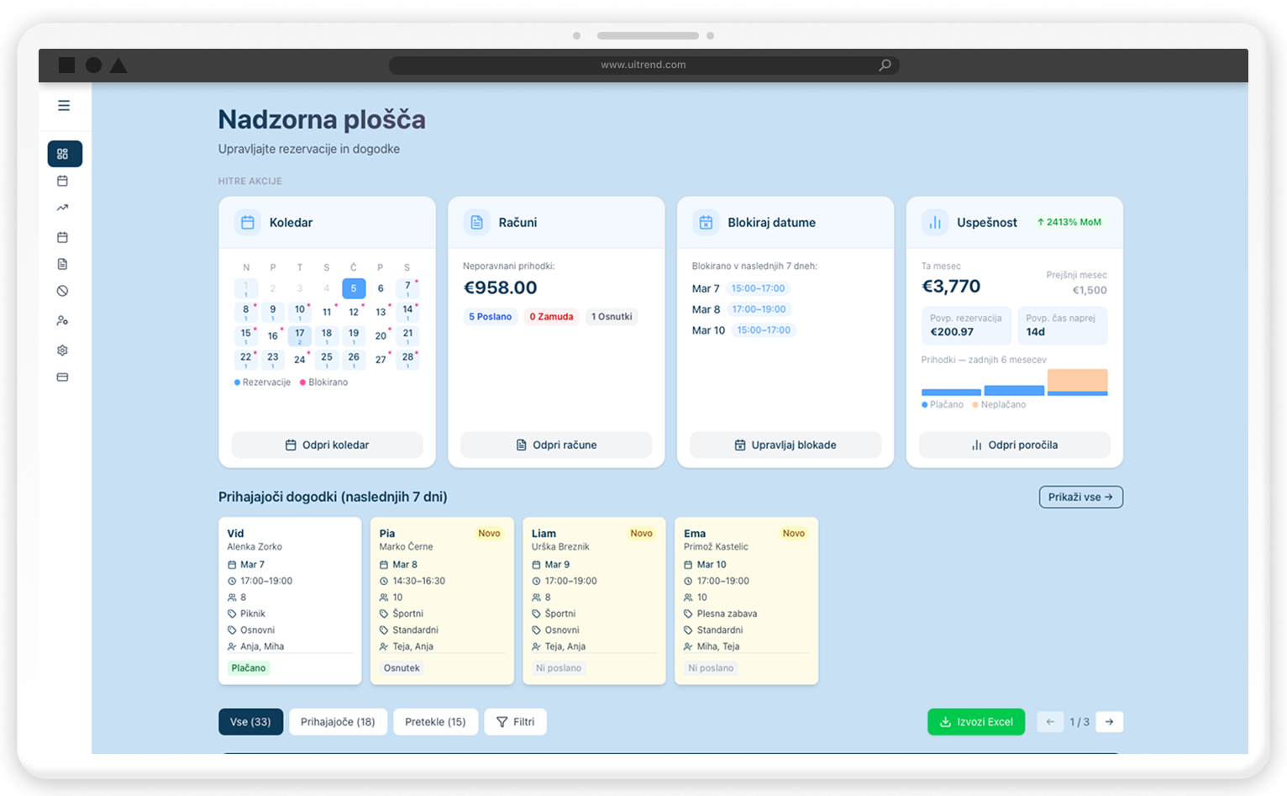Click the credit card icon in the sidebar

pyautogui.click(x=62, y=377)
